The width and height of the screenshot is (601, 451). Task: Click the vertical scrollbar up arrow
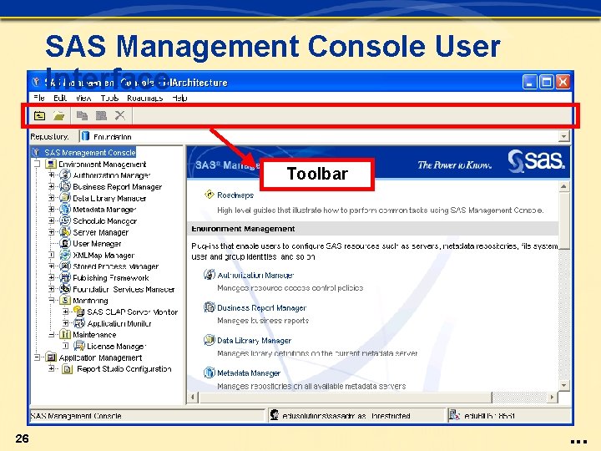[563, 187]
